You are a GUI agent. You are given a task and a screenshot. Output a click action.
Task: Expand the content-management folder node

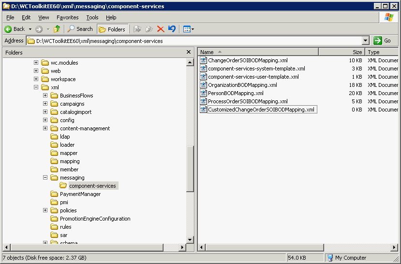click(45, 128)
